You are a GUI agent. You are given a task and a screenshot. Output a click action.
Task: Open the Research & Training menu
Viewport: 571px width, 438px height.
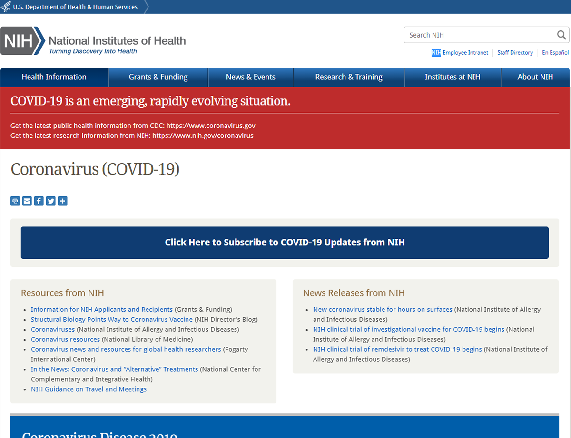click(x=349, y=77)
